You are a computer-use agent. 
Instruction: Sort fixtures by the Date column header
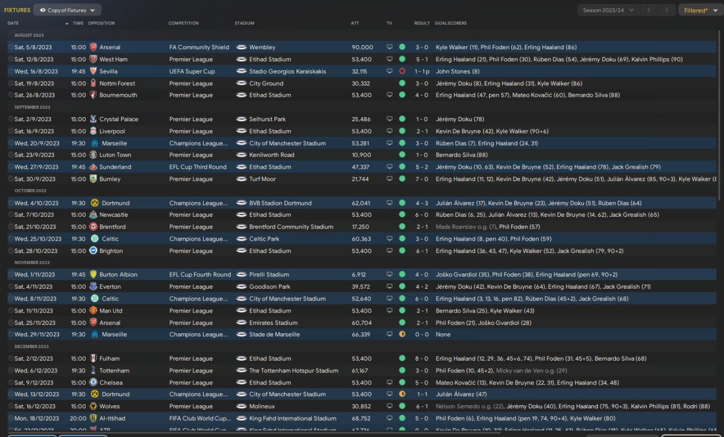coord(13,23)
